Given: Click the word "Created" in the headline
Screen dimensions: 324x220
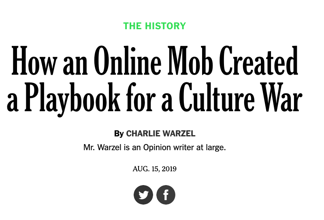Looking at the screenshot, I should pyautogui.click(x=259, y=60).
